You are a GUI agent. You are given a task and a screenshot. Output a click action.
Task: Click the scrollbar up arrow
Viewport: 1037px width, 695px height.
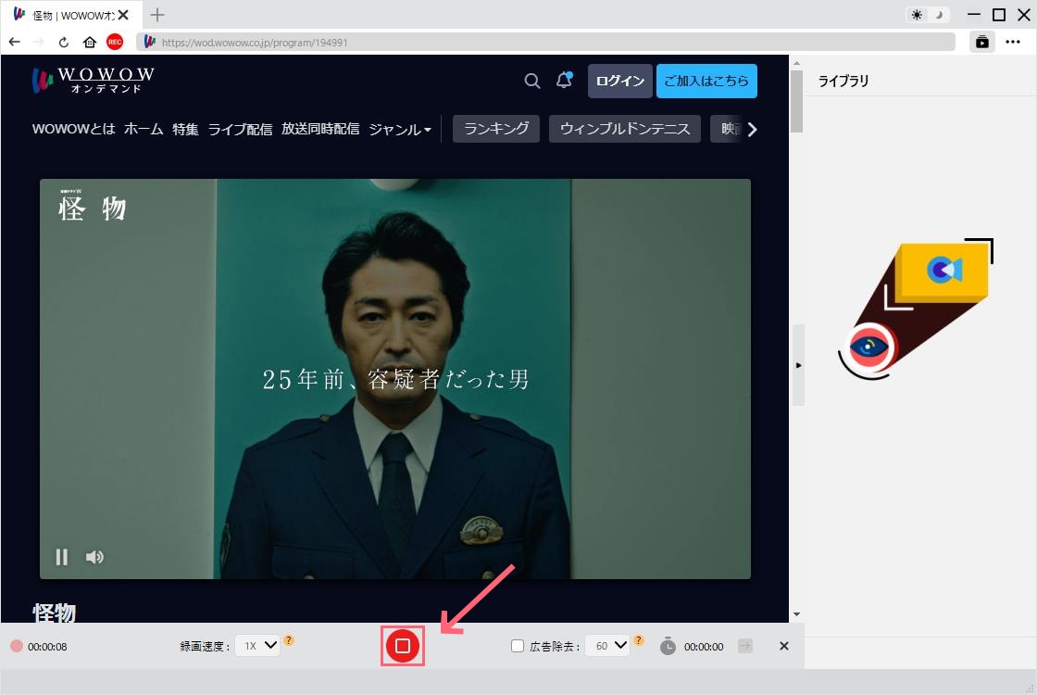797,63
